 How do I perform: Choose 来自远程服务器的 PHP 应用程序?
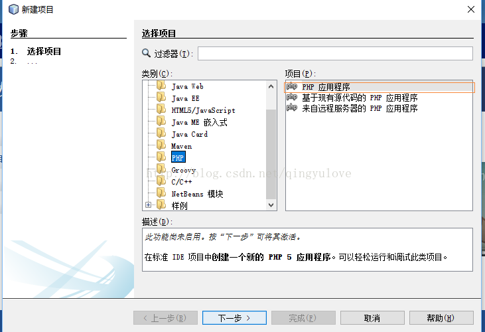pos(360,108)
